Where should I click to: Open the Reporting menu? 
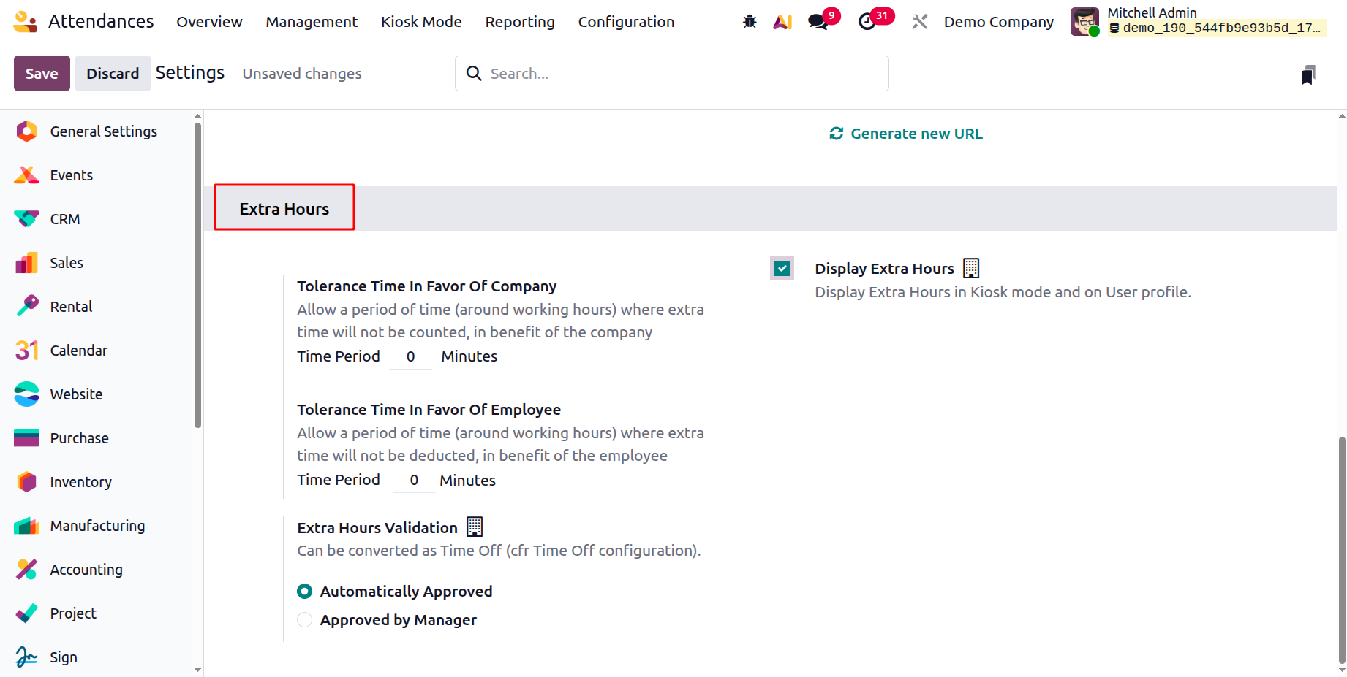pos(520,22)
